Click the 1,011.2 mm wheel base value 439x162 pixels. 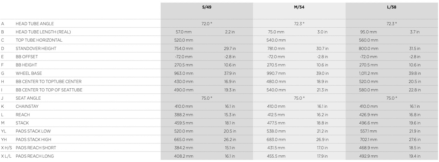click(368, 73)
